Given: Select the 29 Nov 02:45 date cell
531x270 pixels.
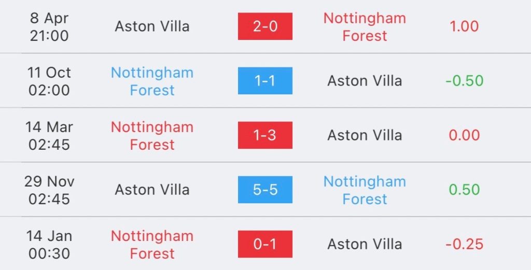Looking at the screenshot, I should [x=50, y=190].
